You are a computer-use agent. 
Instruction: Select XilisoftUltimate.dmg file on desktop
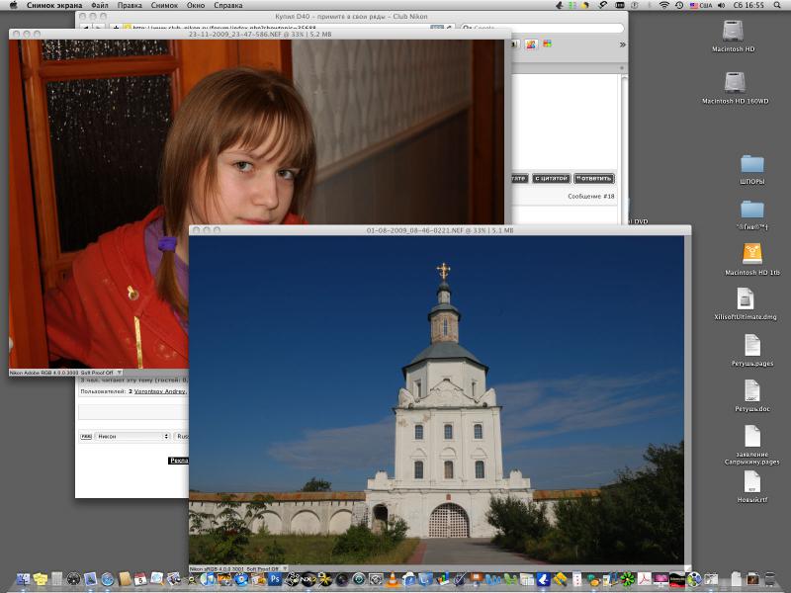click(746, 298)
